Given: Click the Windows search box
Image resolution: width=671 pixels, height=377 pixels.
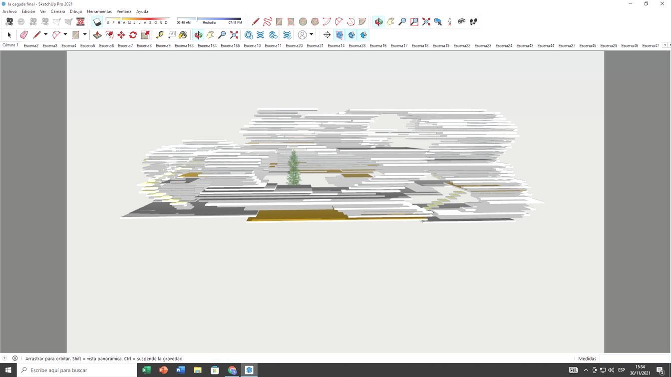Looking at the screenshot, I should [77, 370].
